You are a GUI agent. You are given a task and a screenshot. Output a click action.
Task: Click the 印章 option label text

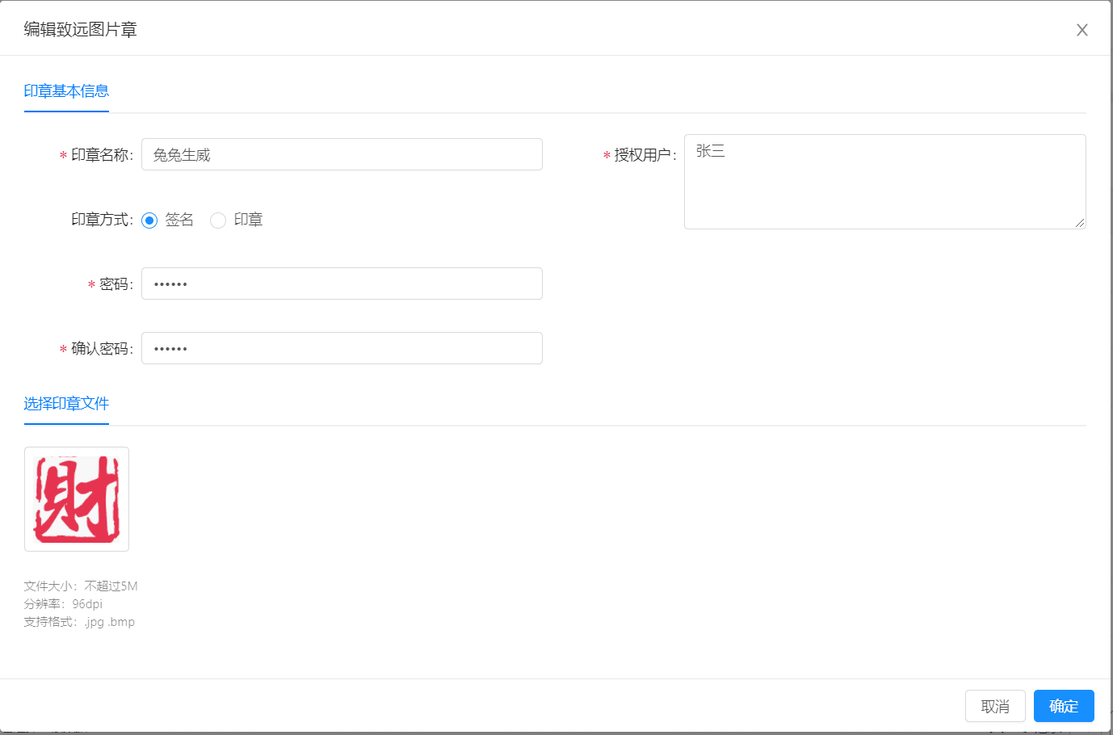(248, 220)
